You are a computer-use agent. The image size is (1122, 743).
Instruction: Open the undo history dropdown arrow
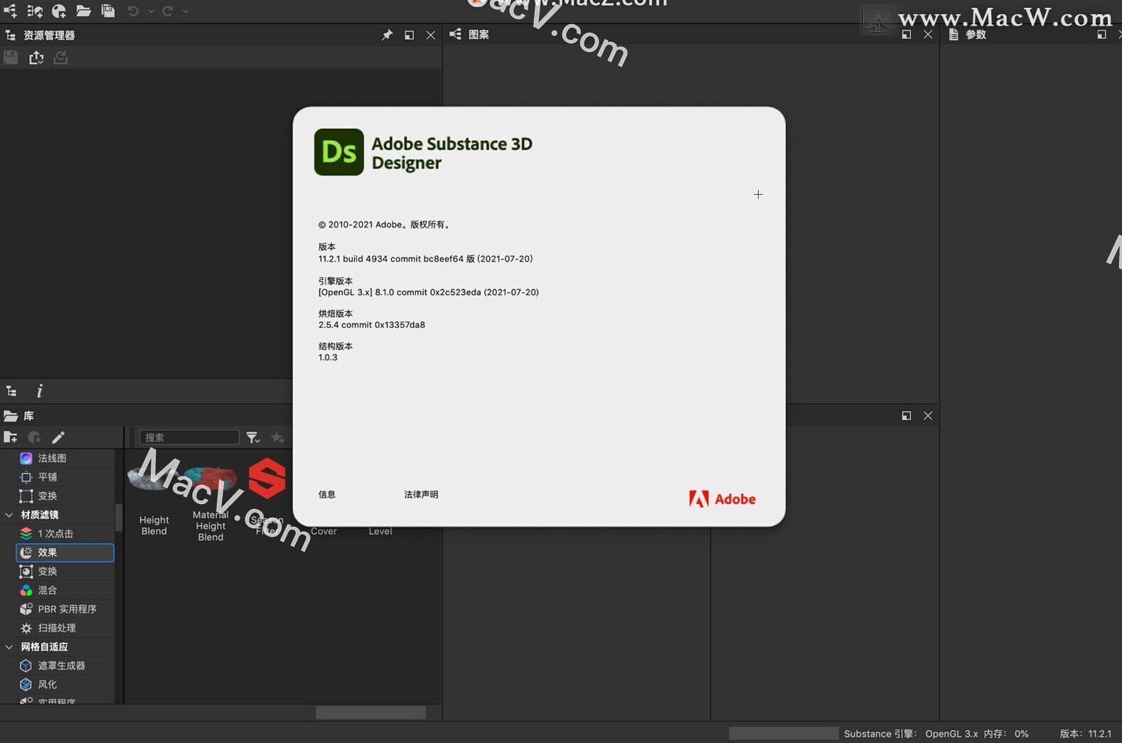tap(151, 11)
